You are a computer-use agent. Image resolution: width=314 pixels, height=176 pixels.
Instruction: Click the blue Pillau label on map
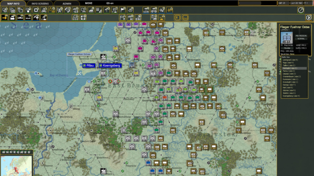coord(88,65)
